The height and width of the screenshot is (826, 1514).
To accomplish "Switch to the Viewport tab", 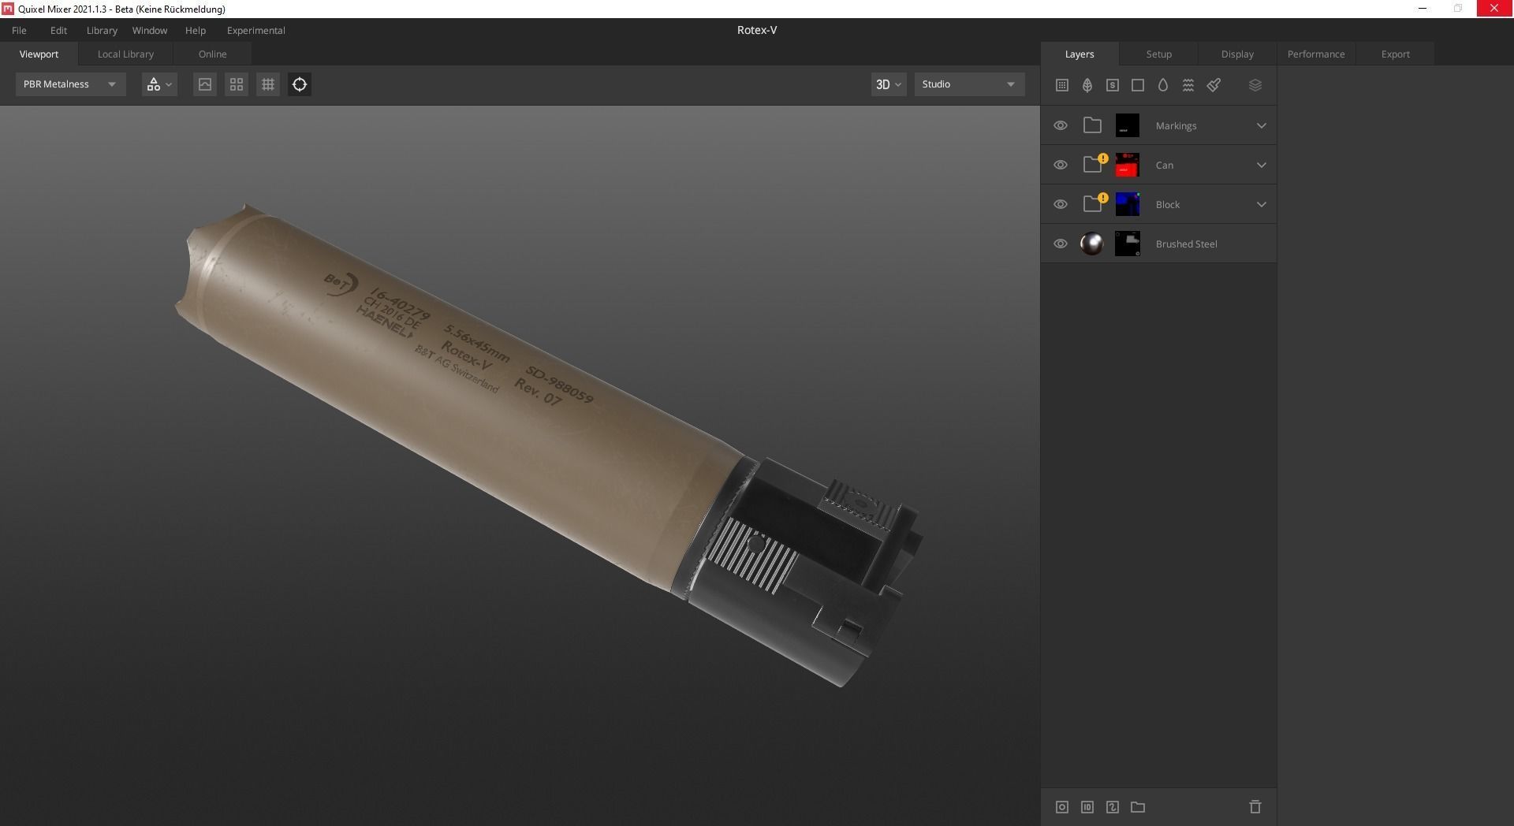I will click(39, 54).
